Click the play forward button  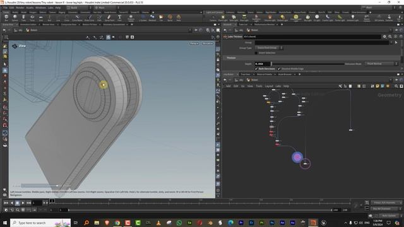(23, 203)
